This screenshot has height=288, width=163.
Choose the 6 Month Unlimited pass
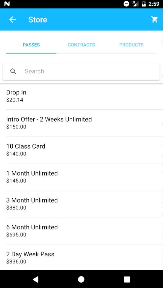coord(81,231)
